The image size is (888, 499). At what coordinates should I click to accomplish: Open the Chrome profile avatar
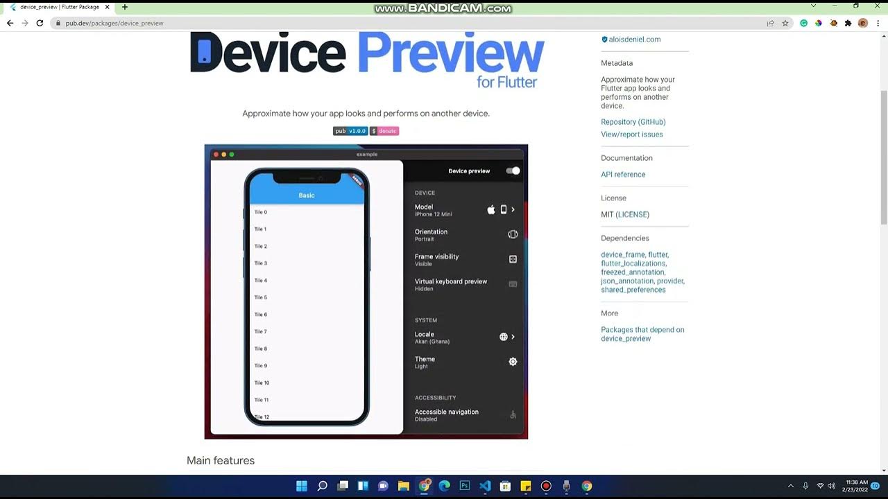[863, 23]
